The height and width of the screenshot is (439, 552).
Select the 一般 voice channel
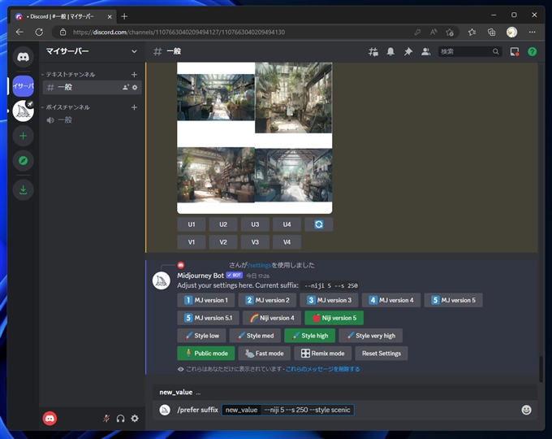click(x=92, y=120)
